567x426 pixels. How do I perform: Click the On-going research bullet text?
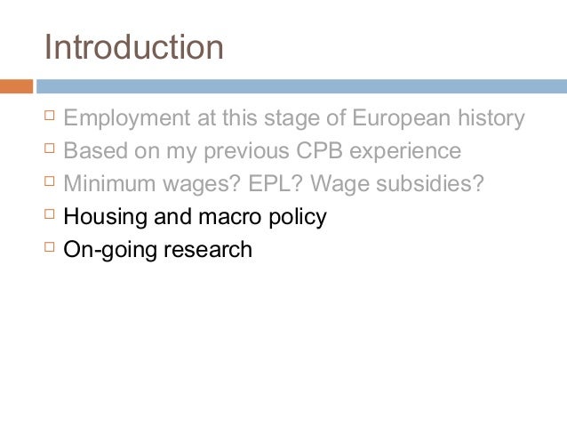click(x=157, y=250)
